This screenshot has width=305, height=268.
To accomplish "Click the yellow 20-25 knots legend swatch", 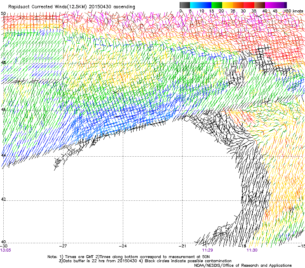I will [228, 5].
